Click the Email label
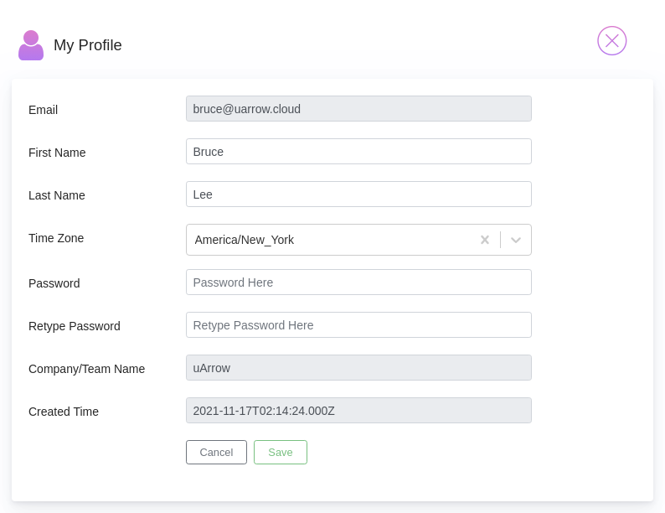This screenshot has width=665, height=513. click(43, 110)
